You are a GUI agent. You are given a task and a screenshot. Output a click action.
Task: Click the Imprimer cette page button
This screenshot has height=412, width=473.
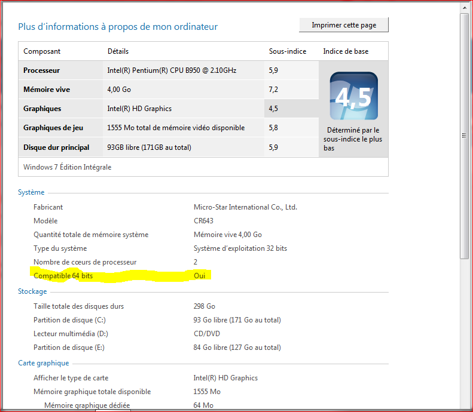(344, 25)
